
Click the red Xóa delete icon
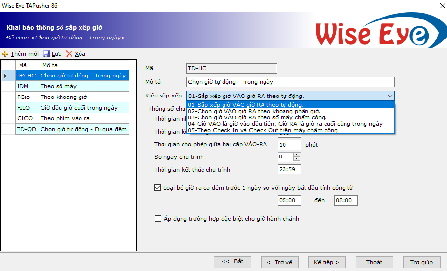69,54
